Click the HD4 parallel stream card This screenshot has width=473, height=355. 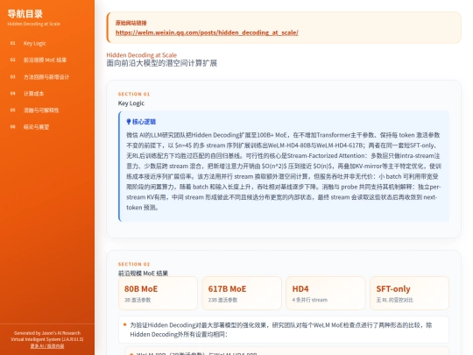coord(326,293)
